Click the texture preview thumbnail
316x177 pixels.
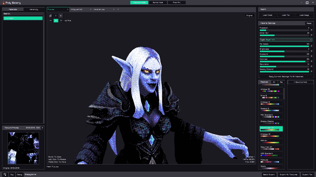23,148
